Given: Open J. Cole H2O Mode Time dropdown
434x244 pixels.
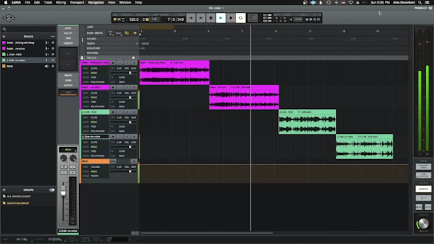Looking at the screenshot, I should tap(94, 127).
